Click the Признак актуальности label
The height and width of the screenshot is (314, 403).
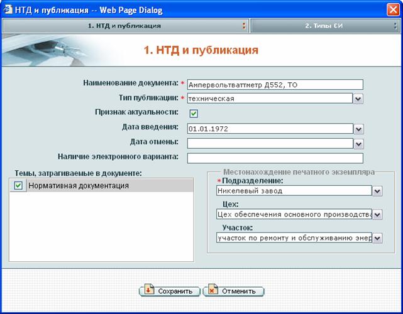point(136,112)
